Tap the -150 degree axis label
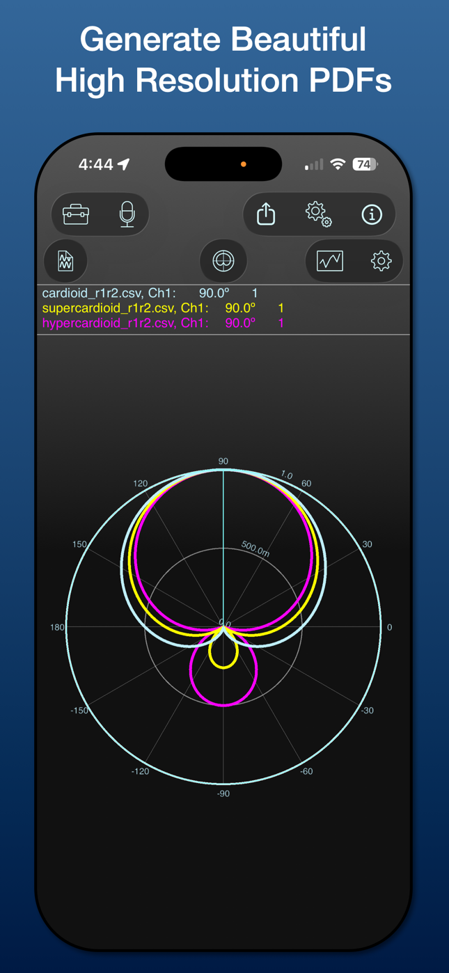 79,710
